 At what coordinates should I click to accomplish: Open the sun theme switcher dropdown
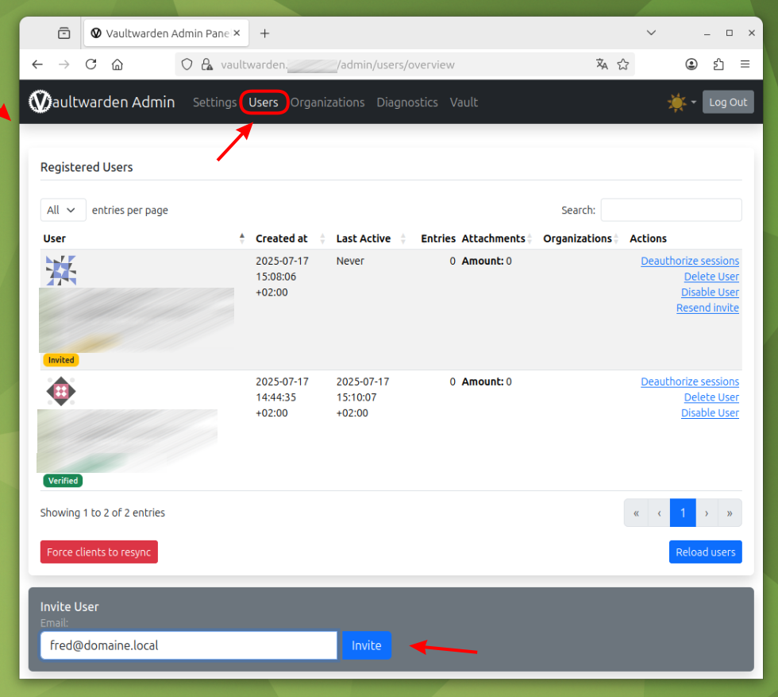tap(682, 103)
